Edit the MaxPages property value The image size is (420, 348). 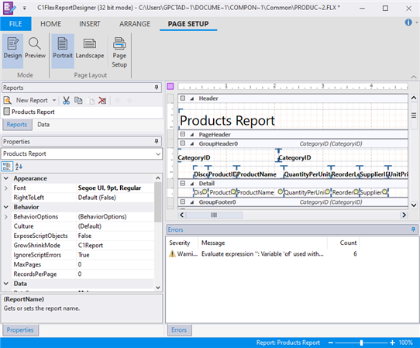(x=115, y=264)
